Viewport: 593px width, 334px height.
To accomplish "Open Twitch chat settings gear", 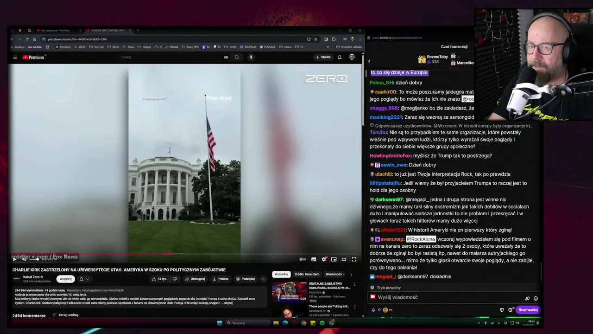I will [x=510, y=310].
